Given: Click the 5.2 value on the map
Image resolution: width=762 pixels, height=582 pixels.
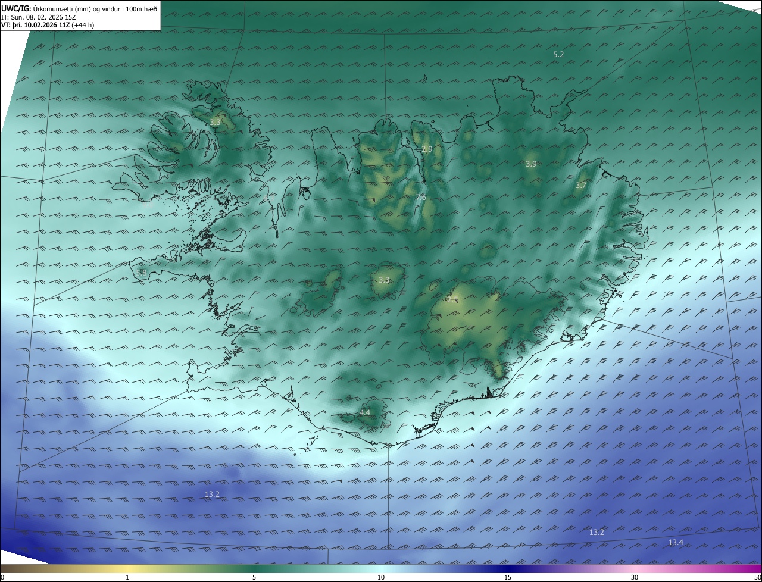Looking at the screenshot, I should (558, 54).
